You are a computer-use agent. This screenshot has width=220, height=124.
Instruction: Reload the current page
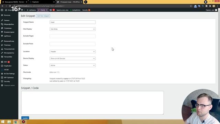[10, 6]
